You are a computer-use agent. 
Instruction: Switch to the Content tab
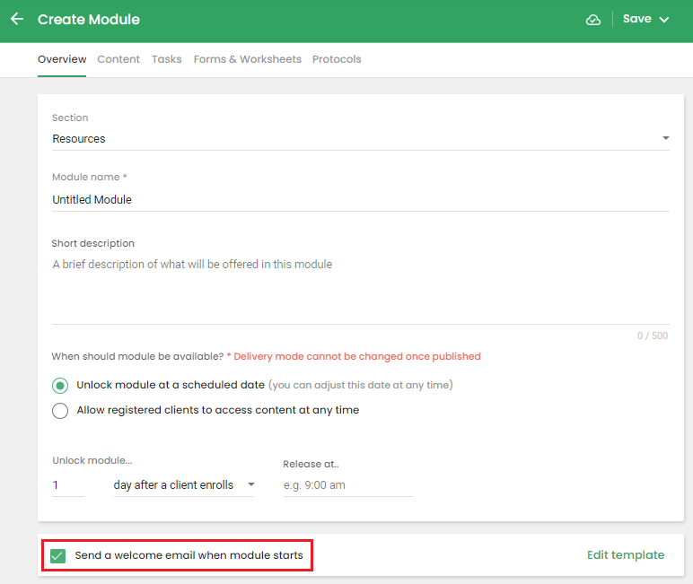point(118,59)
